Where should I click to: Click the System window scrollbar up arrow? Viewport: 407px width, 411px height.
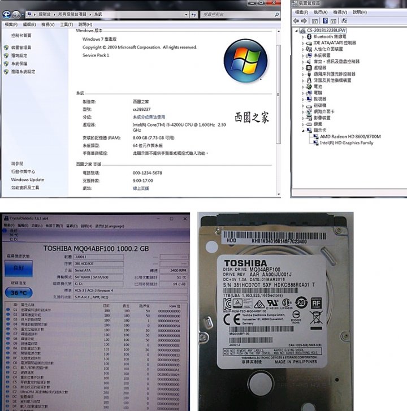[x=278, y=32]
